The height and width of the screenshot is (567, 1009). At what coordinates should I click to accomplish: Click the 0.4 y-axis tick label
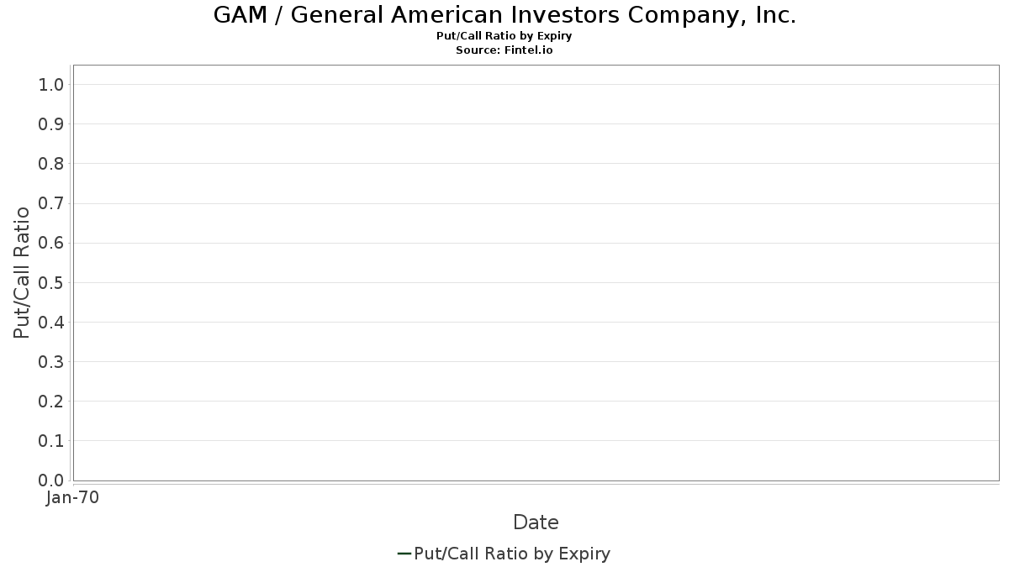click(x=51, y=323)
